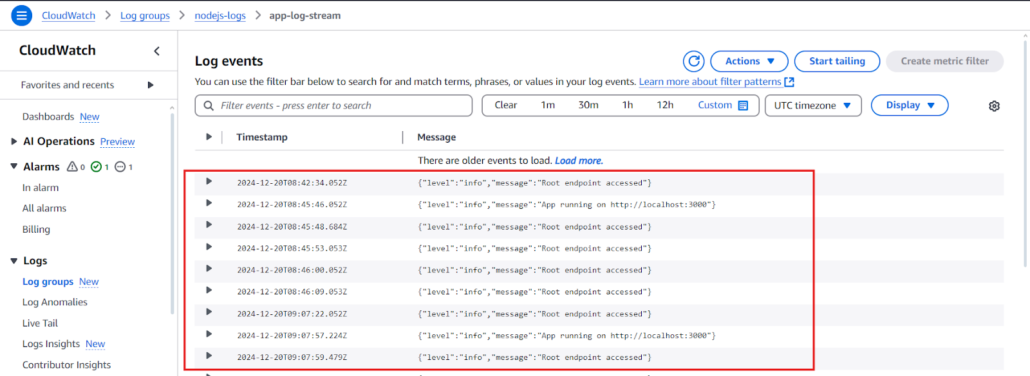Viewport: 1030px width, 376px height.
Task: Expand log event at 08:46:09.053Z
Action: coord(209,291)
